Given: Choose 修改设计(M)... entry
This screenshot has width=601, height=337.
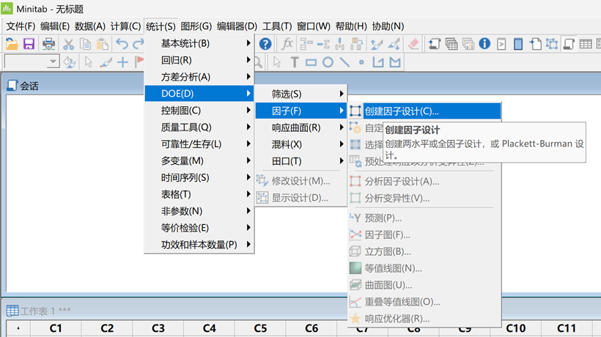Looking at the screenshot, I should point(301,181).
